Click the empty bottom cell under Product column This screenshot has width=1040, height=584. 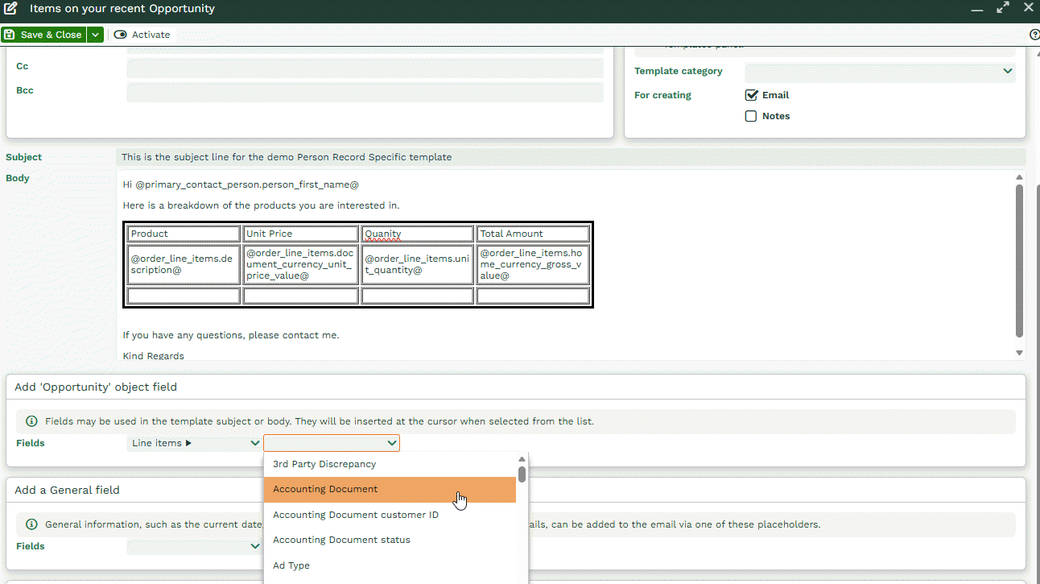point(184,296)
